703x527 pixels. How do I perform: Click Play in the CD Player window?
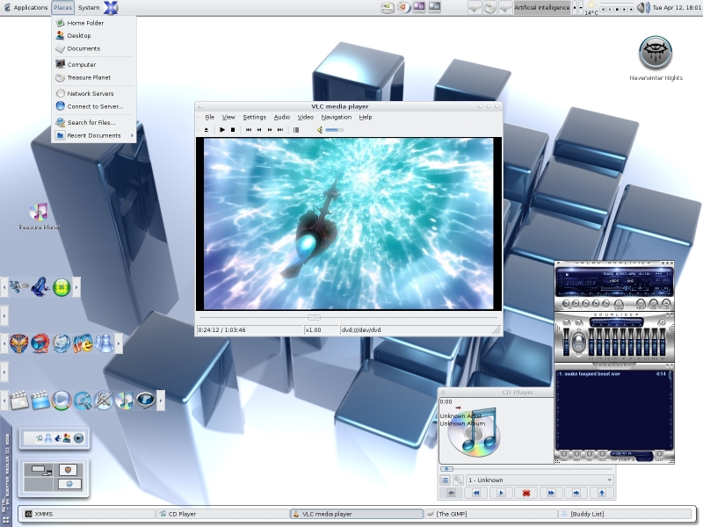click(501, 493)
